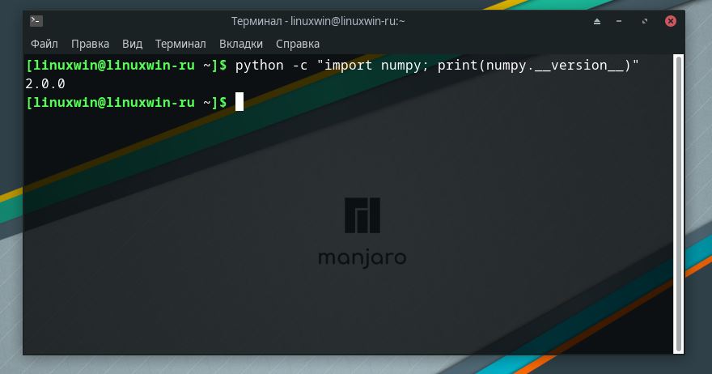
Task: Expand the Терминал menu
Action: 180,44
